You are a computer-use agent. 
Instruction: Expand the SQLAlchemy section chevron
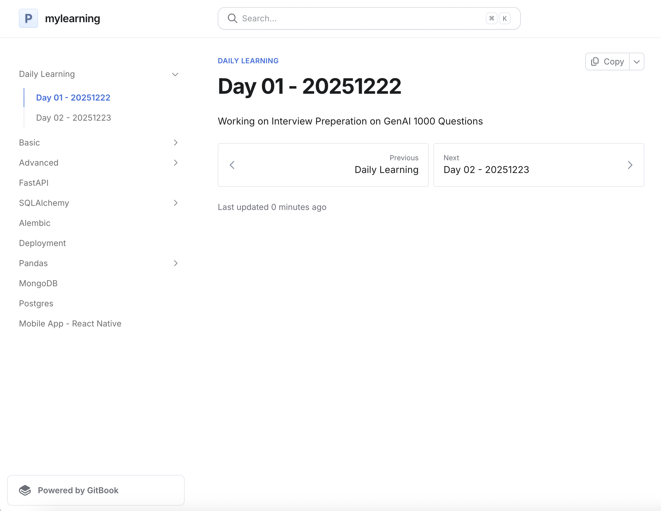click(175, 203)
